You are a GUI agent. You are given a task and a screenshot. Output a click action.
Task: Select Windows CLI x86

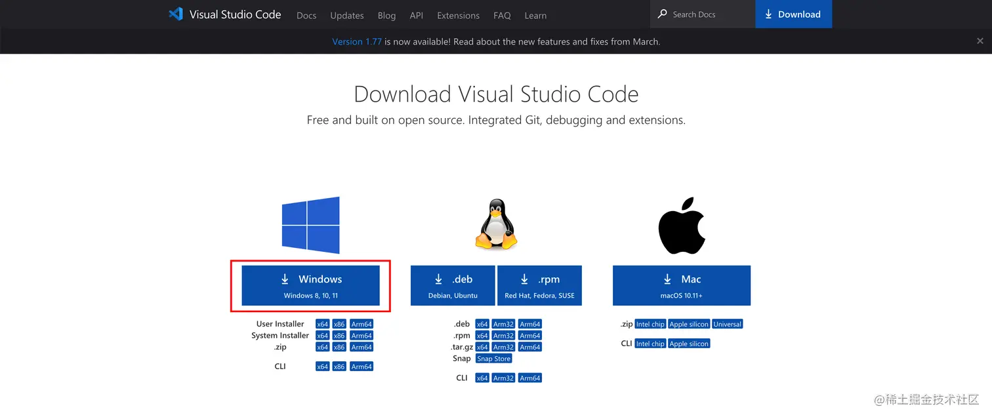(x=339, y=367)
